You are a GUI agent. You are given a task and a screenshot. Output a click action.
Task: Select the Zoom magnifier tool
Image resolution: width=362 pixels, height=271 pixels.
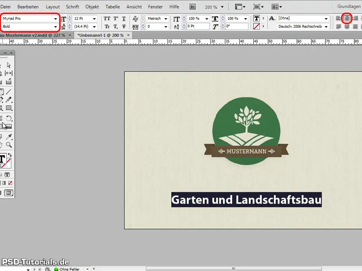(x=9, y=145)
